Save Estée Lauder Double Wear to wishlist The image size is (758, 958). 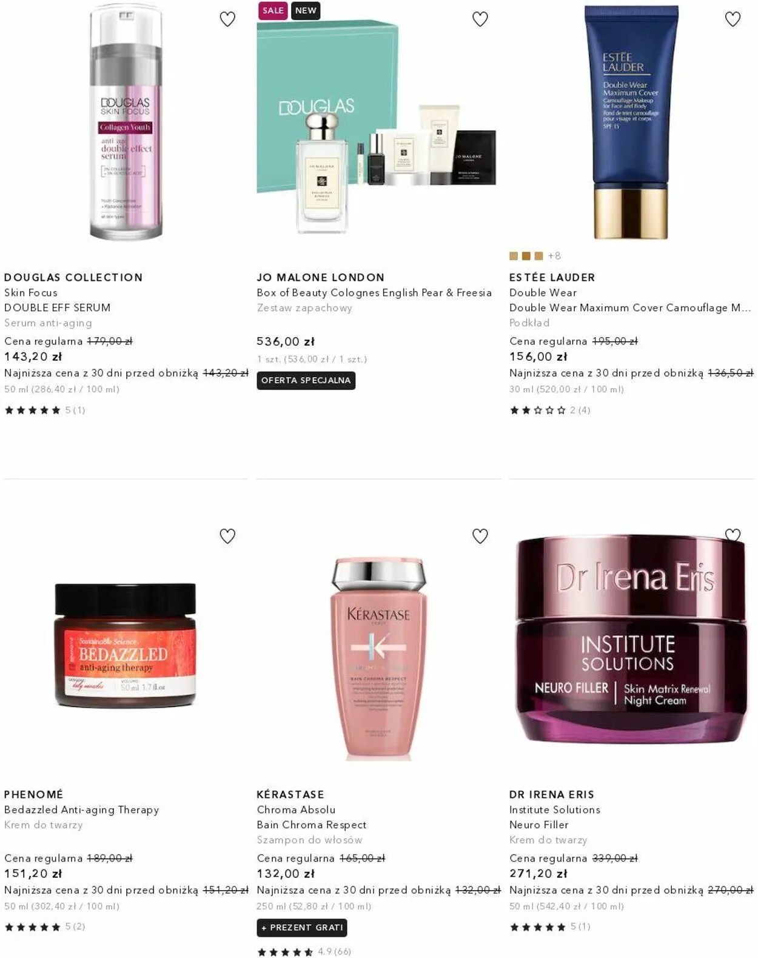pyautogui.click(x=733, y=19)
